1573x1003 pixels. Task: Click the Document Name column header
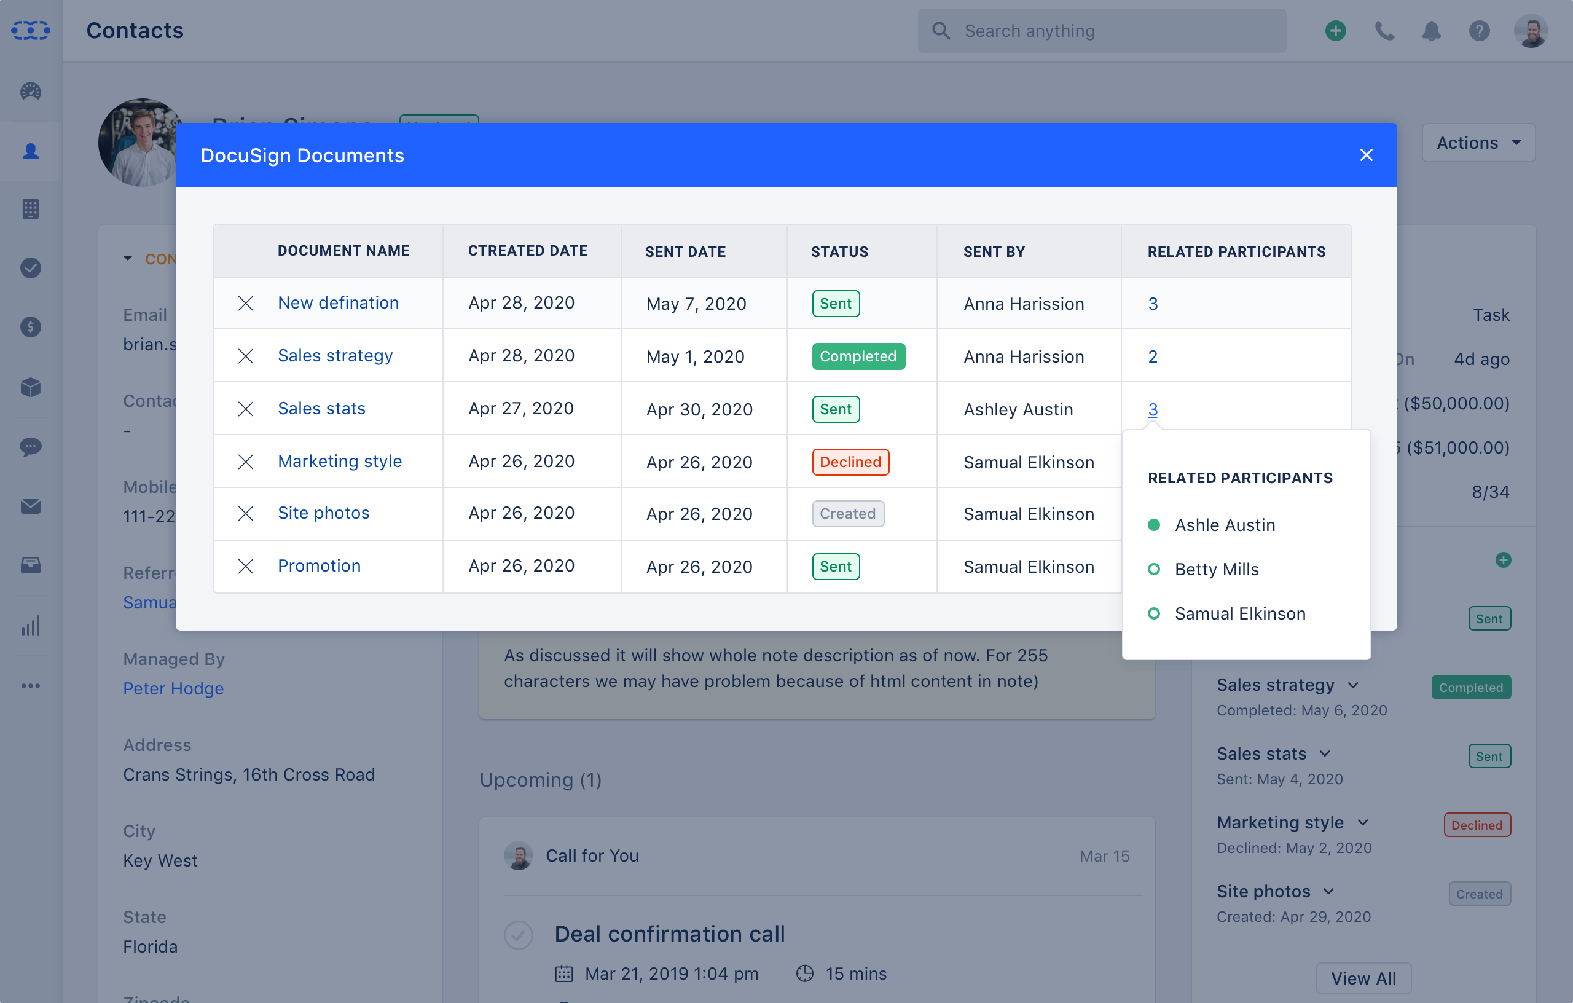click(343, 251)
